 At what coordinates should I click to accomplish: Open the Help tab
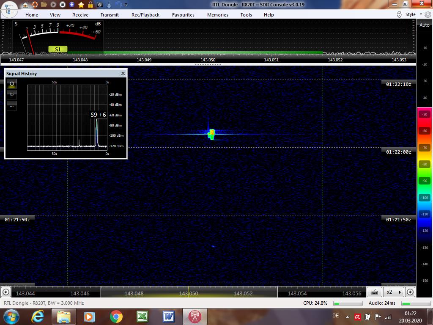coord(269,15)
